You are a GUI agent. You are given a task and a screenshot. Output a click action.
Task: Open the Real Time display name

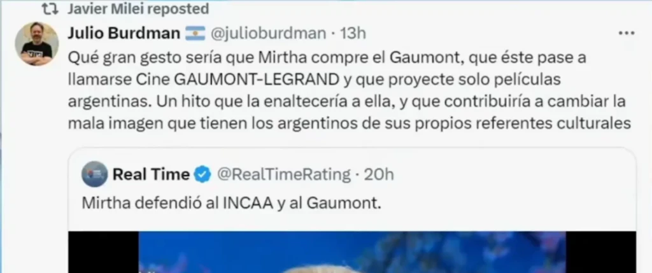click(151, 174)
